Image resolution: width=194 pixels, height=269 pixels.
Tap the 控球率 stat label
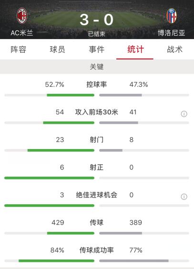97,84
